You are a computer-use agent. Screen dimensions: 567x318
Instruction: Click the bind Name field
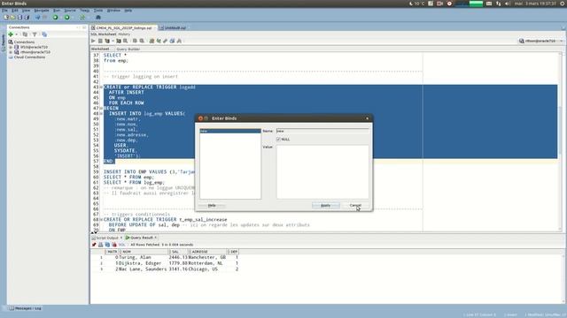322,131
